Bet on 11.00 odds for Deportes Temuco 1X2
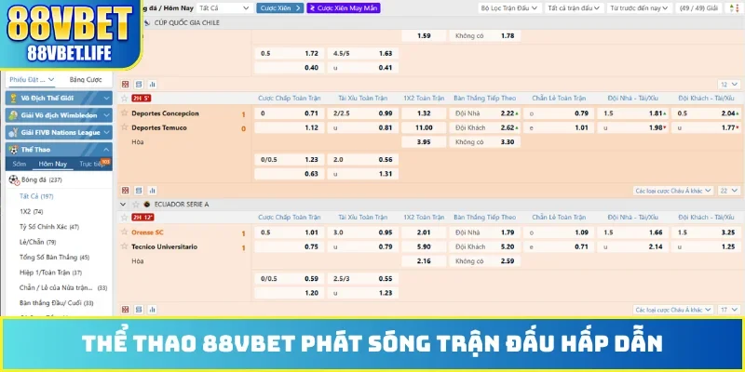Image resolution: width=745 pixels, height=372 pixels. pos(424,127)
